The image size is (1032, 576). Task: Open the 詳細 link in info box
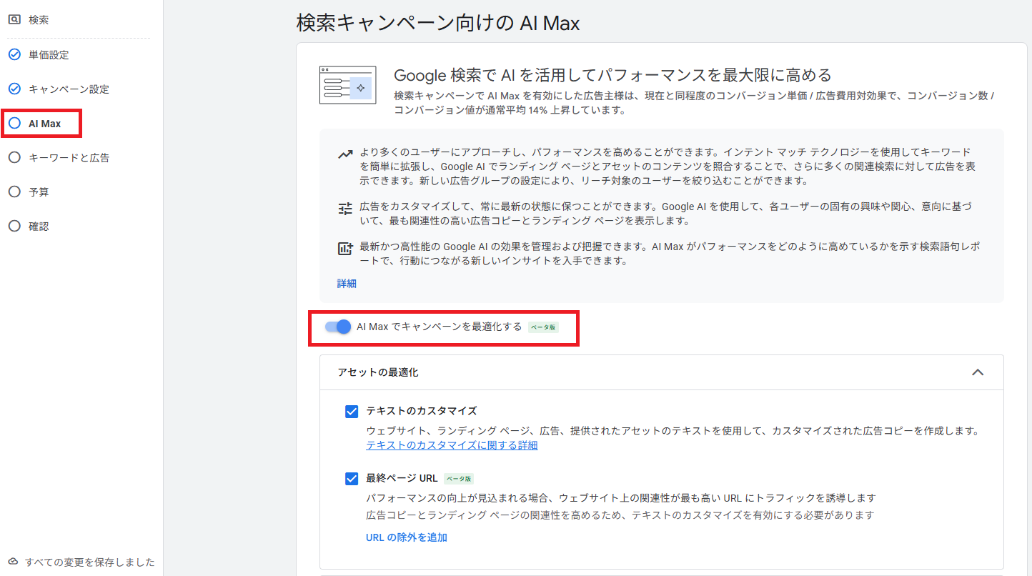[x=347, y=284]
